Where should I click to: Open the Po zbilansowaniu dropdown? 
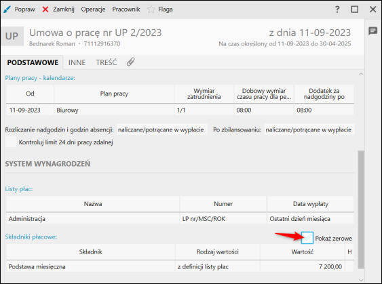[309, 129]
